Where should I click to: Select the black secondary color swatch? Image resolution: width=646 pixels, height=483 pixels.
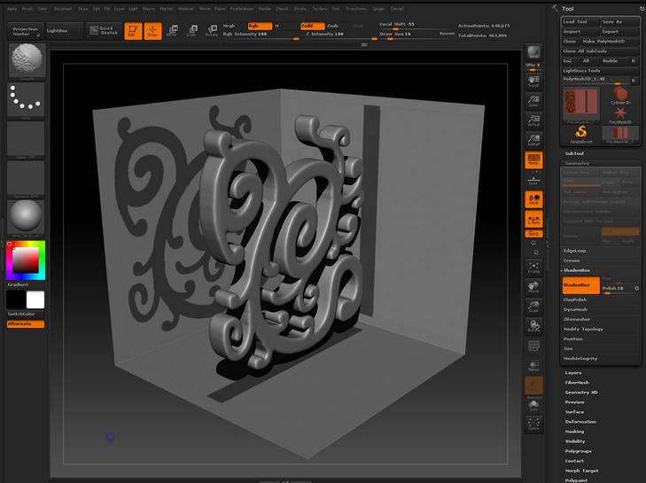[16, 300]
